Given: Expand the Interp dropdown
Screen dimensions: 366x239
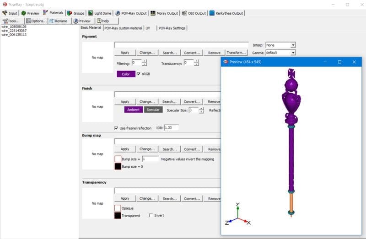Looking at the screenshot, I should pyautogui.click(x=293, y=45).
